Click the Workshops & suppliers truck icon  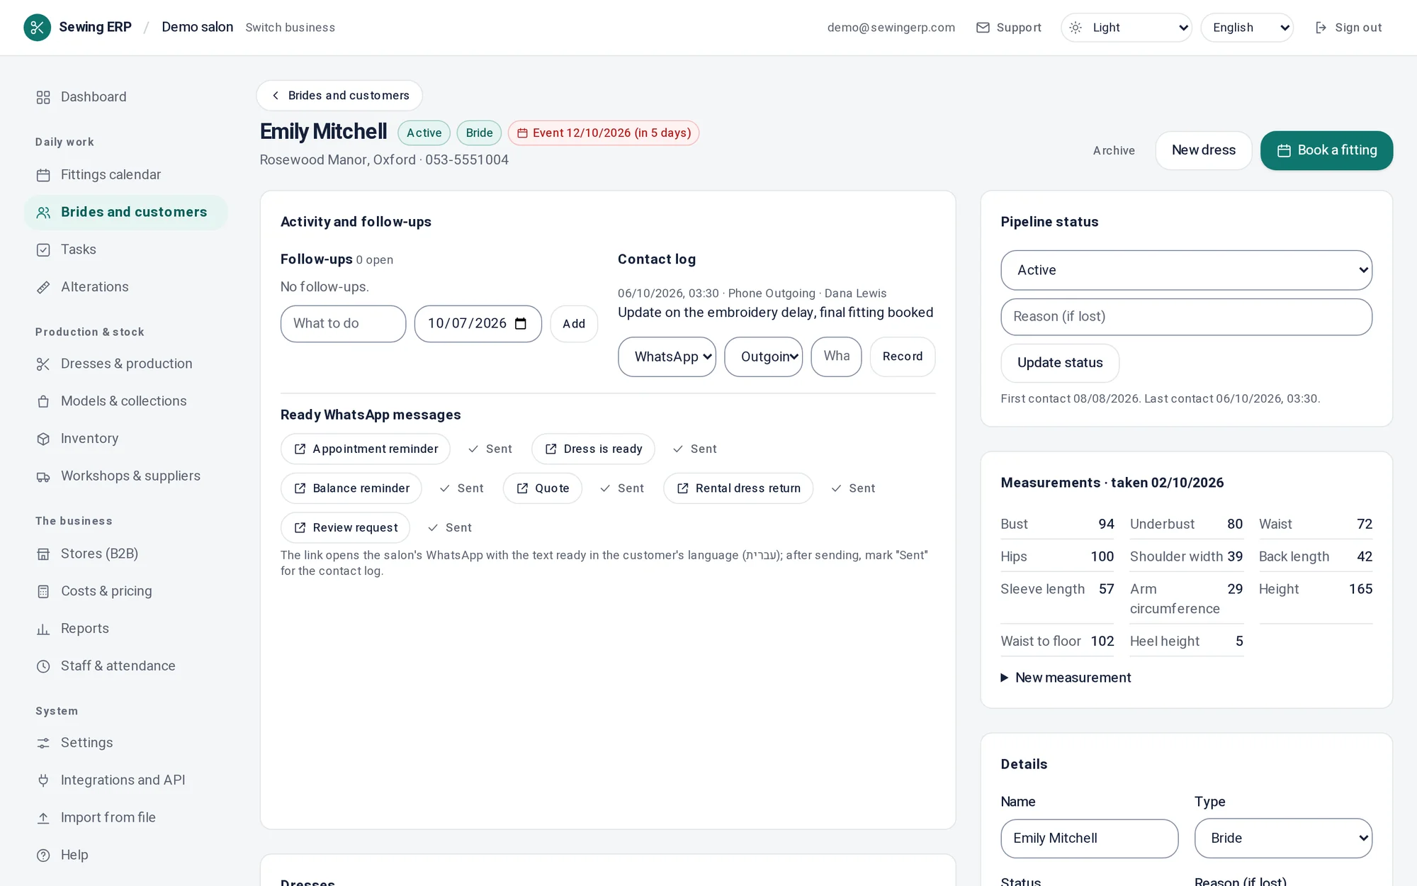click(x=43, y=477)
